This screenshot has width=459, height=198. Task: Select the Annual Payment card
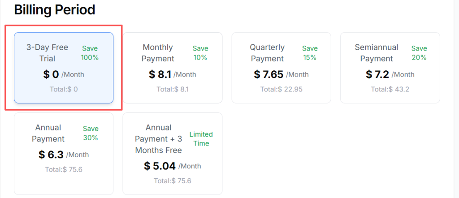pyautogui.click(x=64, y=154)
